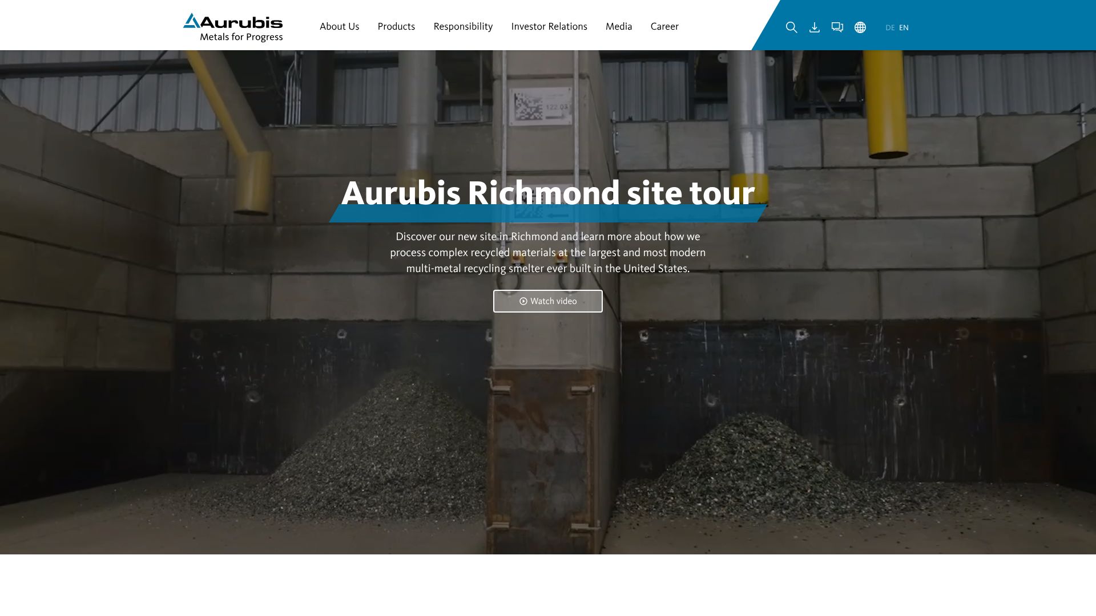The height and width of the screenshot is (616, 1096).
Task: Open the globe locations icon
Action: click(860, 27)
